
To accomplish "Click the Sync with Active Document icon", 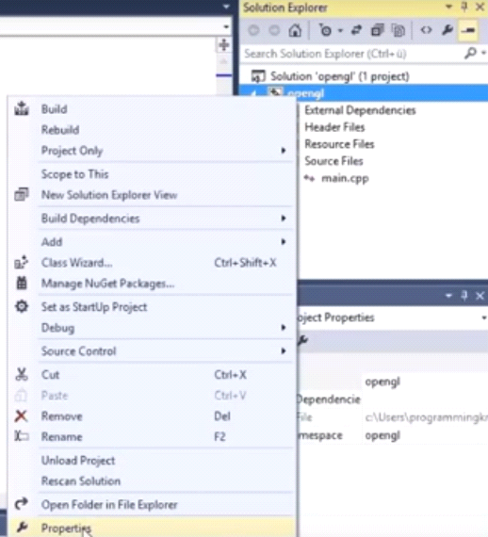I will [356, 30].
